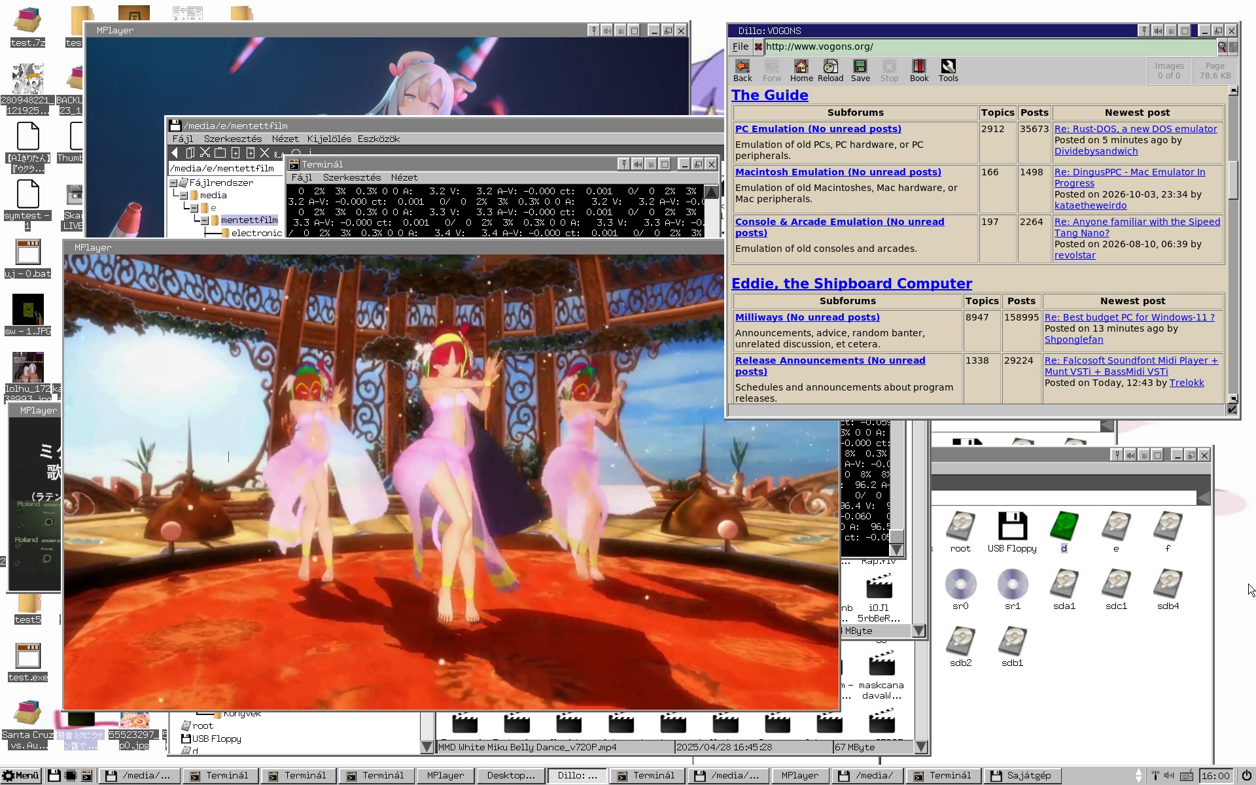
Task: Save the current page in Dillo
Action: 860,71
